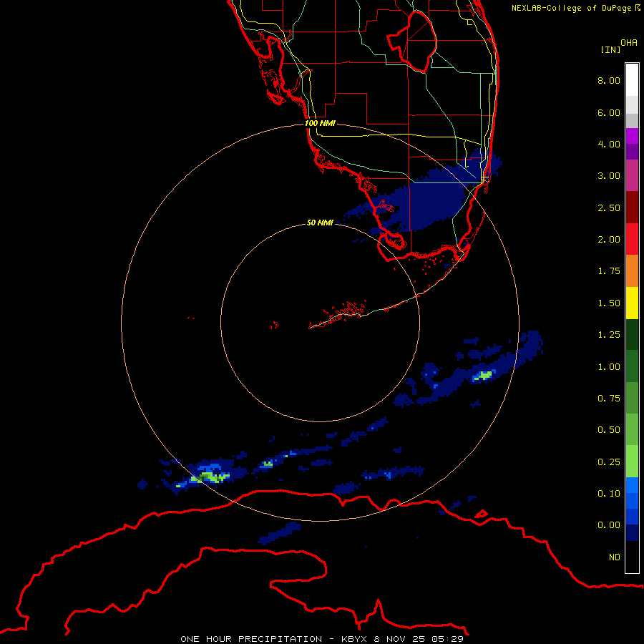644x644 pixels.
Task: Click the "3.00" legend value
Action: 609,176
